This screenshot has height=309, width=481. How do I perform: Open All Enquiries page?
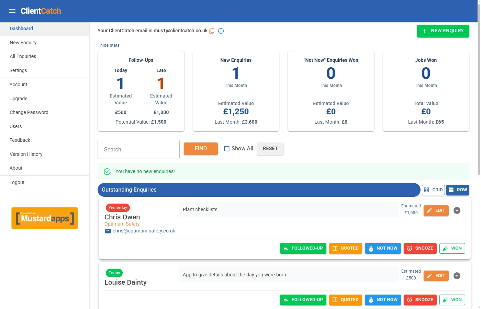click(45, 57)
